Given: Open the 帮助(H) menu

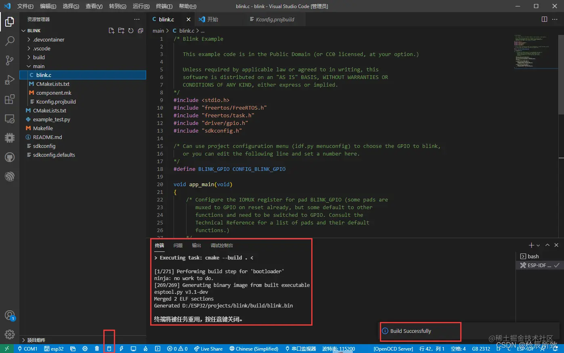Looking at the screenshot, I should tap(187, 6).
